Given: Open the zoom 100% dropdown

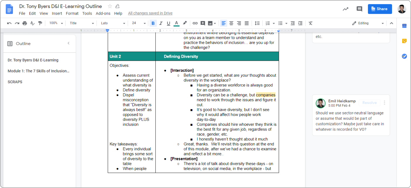Looking at the screenshot, I should (x=56, y=23).
